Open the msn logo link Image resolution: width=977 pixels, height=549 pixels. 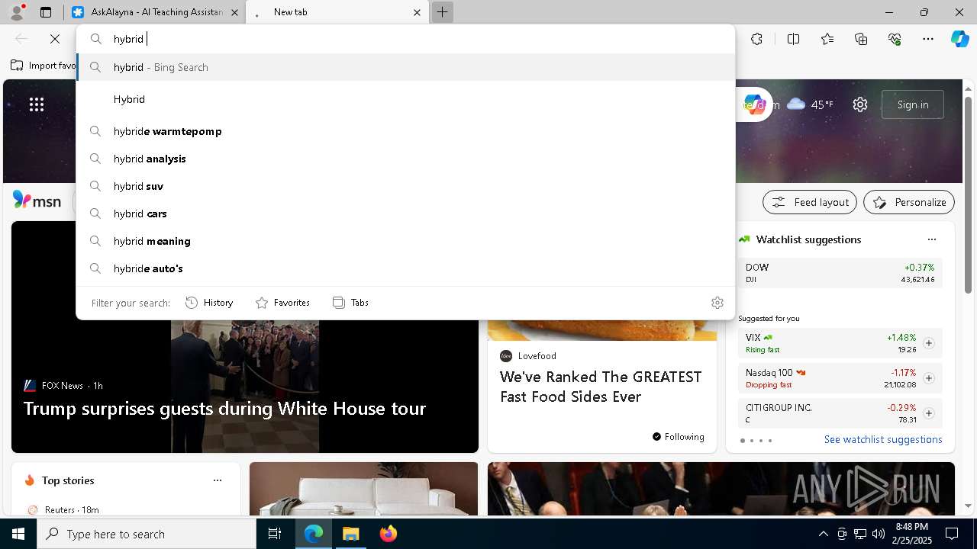pos(37,201)
